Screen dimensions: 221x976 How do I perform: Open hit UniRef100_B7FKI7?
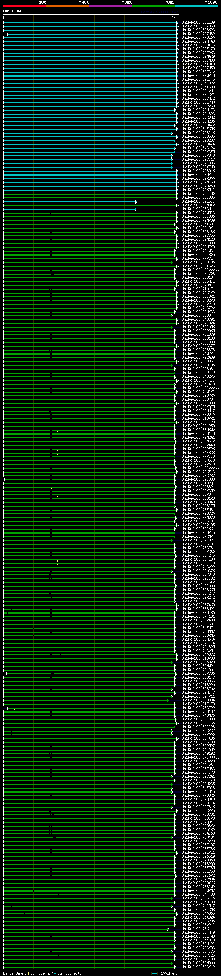click(198, 380)
